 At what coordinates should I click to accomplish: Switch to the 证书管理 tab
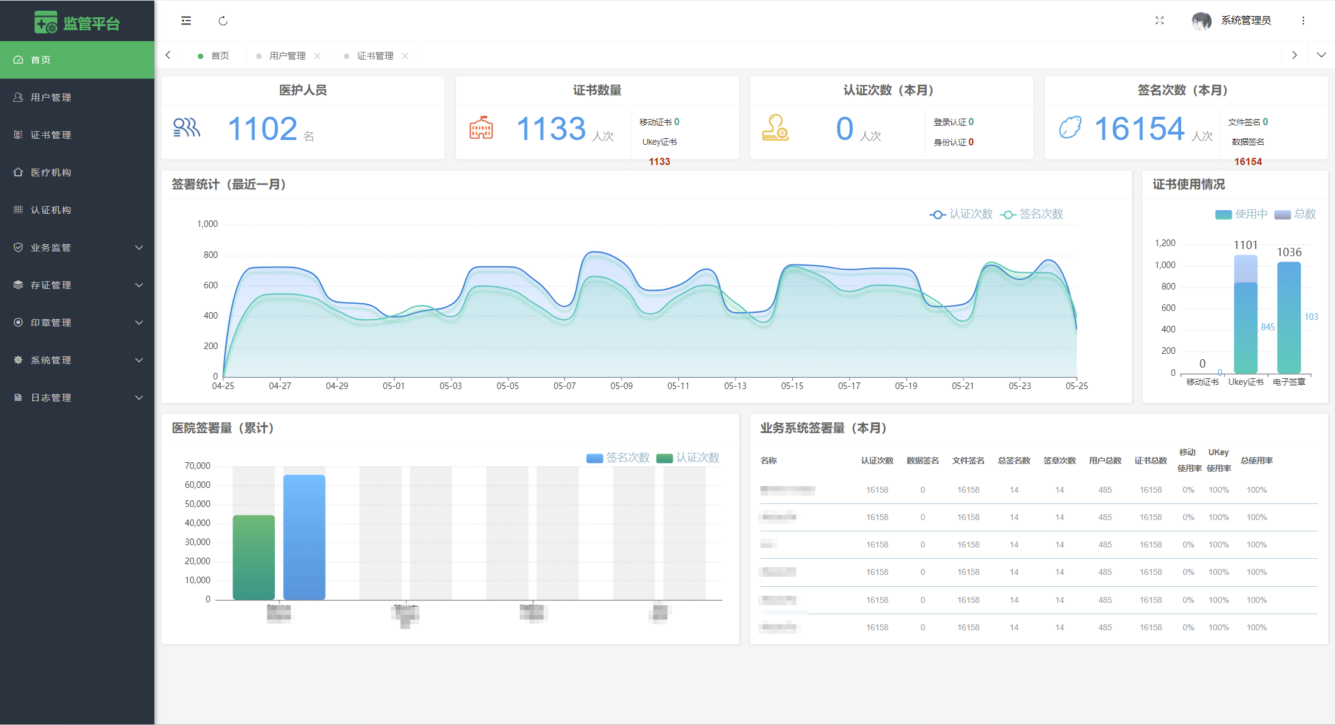click(375, 56)
